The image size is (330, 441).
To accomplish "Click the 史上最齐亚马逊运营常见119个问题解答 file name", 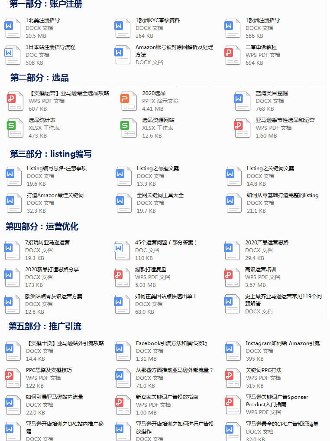I will [283, 300].
